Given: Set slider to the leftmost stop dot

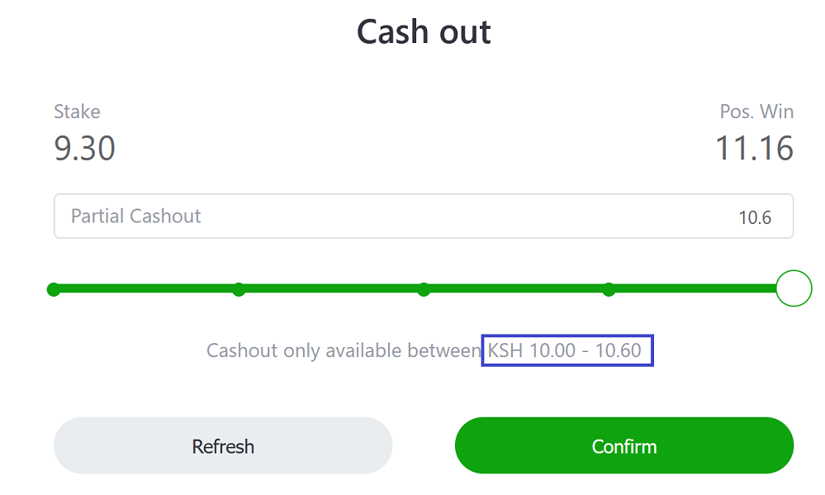Looking at the screenshot, I should coord(54,289).
